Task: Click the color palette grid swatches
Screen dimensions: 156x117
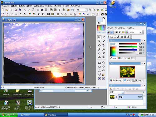Action: (101, 28)
